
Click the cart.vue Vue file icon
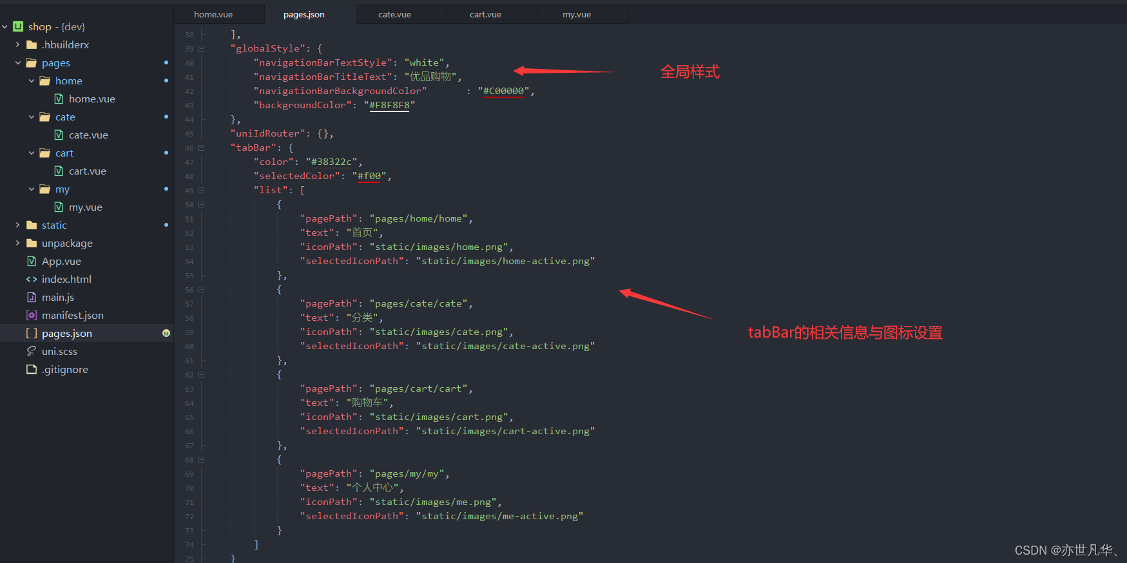click(x=59, y=171)
